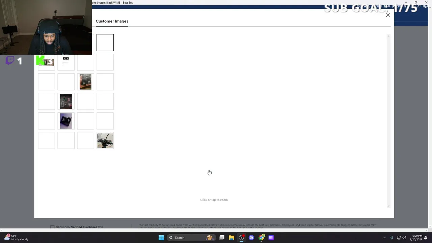Show hidden system tray icons
The height and width of the screenshot is (243, 432).
384,238
